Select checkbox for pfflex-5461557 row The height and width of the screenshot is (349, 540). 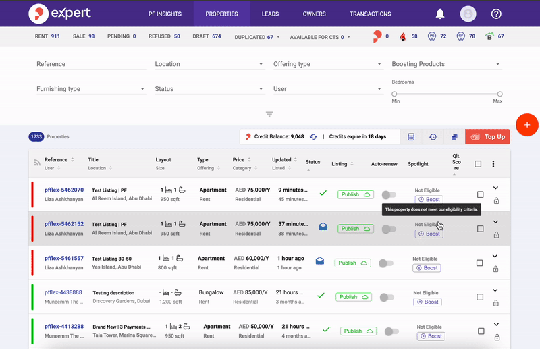[479, 263]
